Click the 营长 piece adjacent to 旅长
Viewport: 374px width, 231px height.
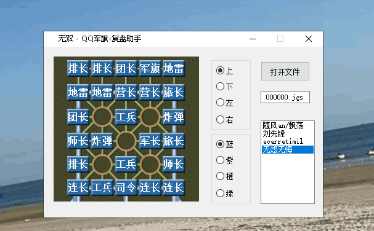click(x=150, y=92)
